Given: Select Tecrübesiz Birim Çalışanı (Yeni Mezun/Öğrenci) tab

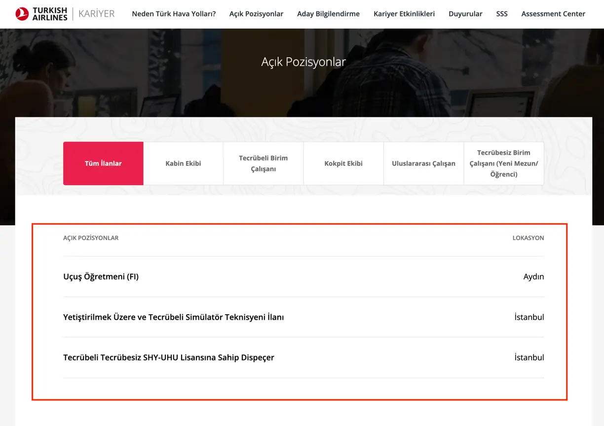Looking at the screenshot, I should coord(504,164).
